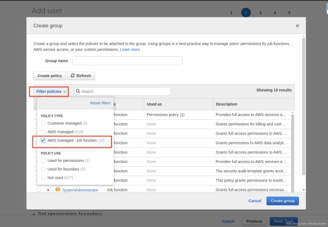328x227 pixels.
Task: Refresh the policy list
Action: tap(81, 75)
